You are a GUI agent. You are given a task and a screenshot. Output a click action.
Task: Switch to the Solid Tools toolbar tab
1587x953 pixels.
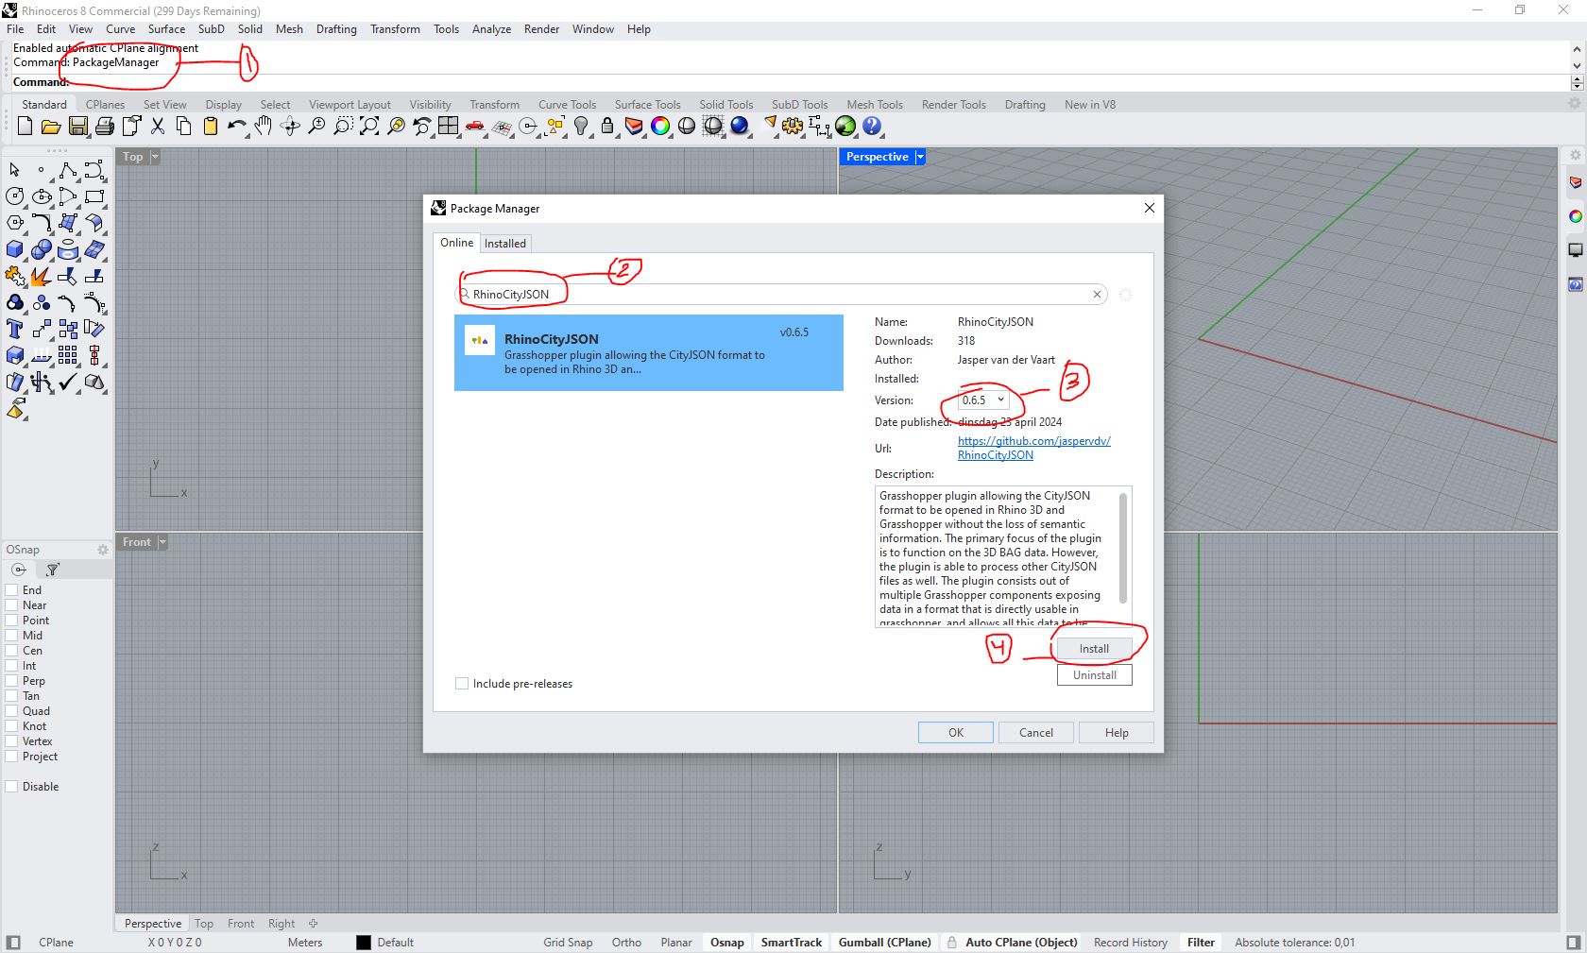click(725, 104)
